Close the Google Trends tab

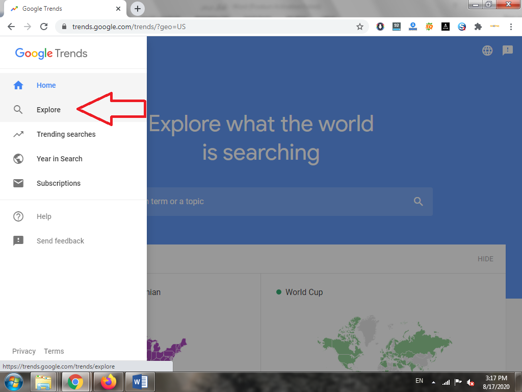118,9
